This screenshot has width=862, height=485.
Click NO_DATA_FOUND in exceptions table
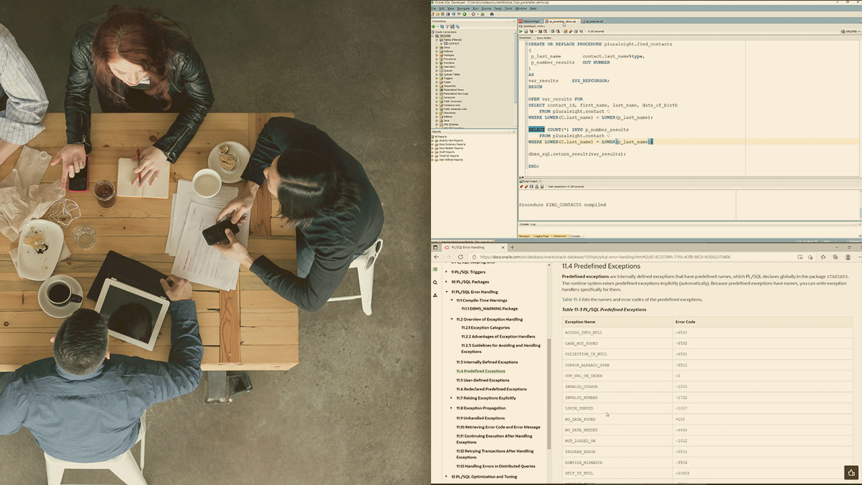pyautogui.click(x=581, y=419)
